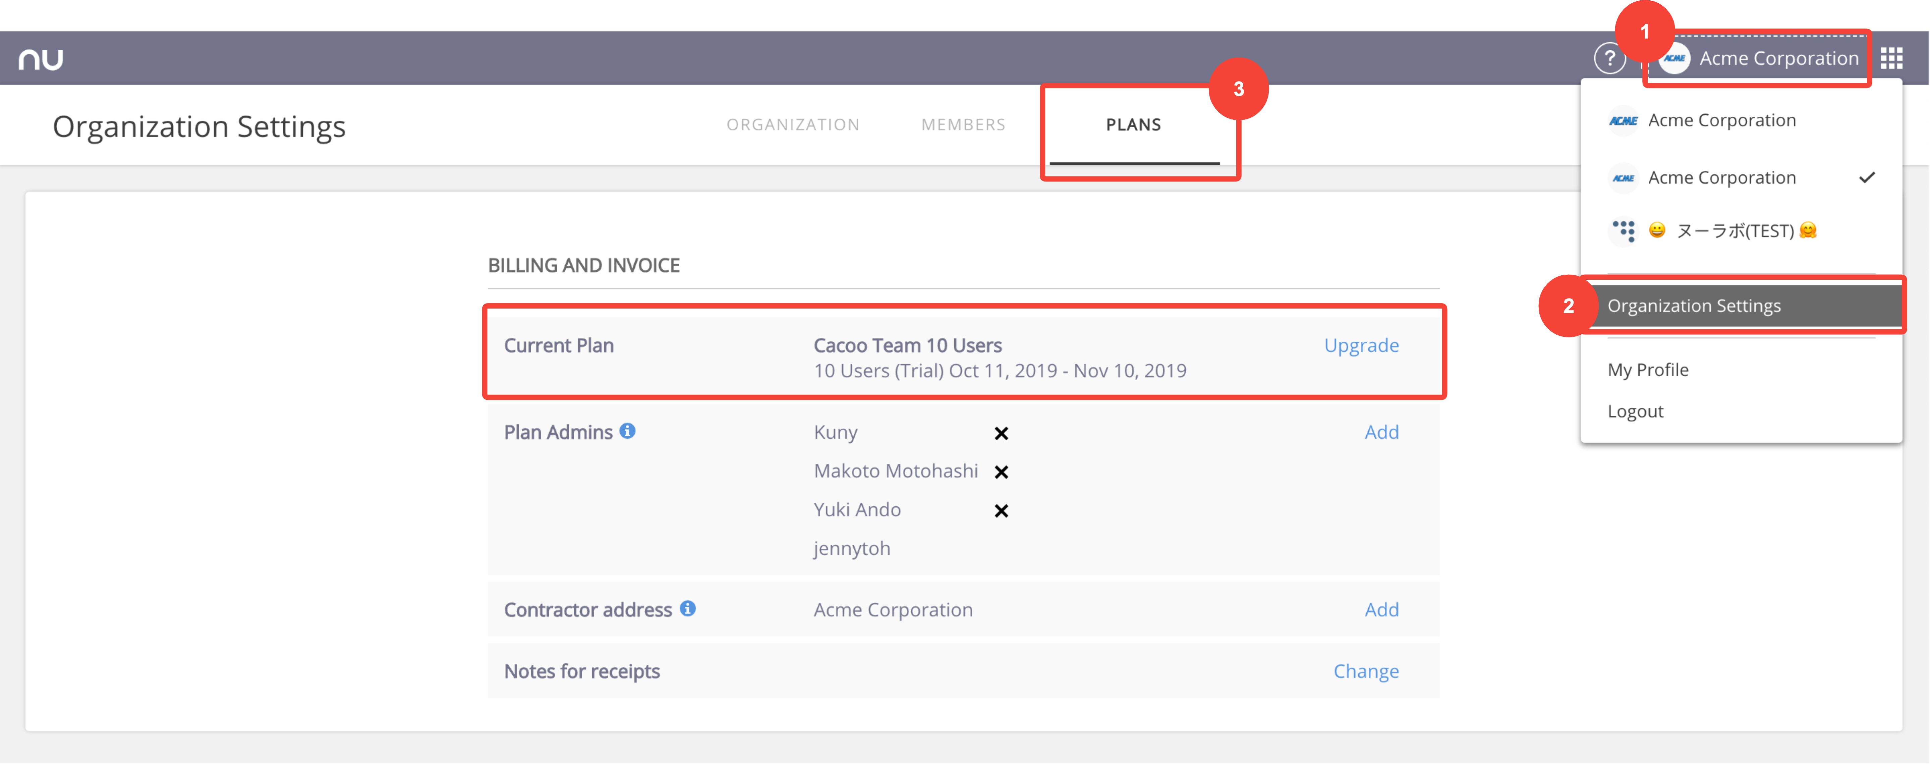Click info icon next to Plan Admins
Viewport: 1930px width, 764px height.
click(628, 430)
